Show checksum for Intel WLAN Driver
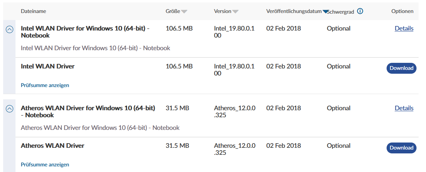This screenshot has width=426, height=172. click(x=45, y=85)
